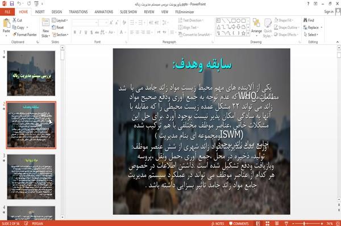
Task: Open the DESIGN ribbon tab
Action: pos(57,12)
